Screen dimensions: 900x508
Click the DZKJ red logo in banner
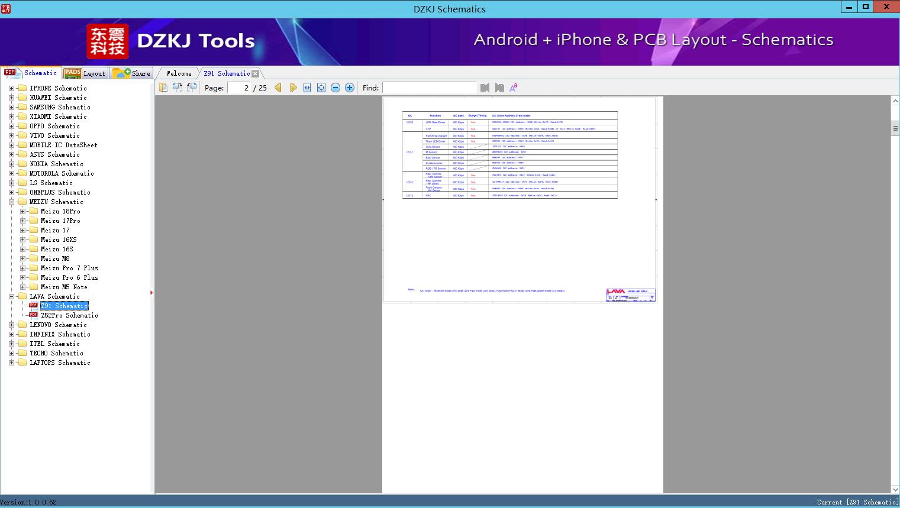point(108,41)
